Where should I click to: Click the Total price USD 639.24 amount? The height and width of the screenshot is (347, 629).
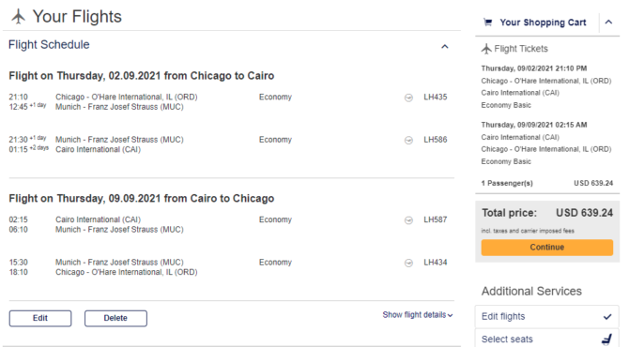point(584,213)
